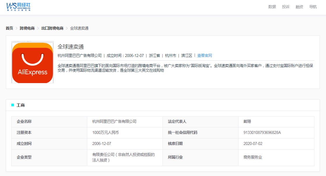Image resolution: width=326 pixels, height=176 pixels.
Task: Select 杭州阿里巴巴广告有限公司 in the table
Action: click(114, 121)
